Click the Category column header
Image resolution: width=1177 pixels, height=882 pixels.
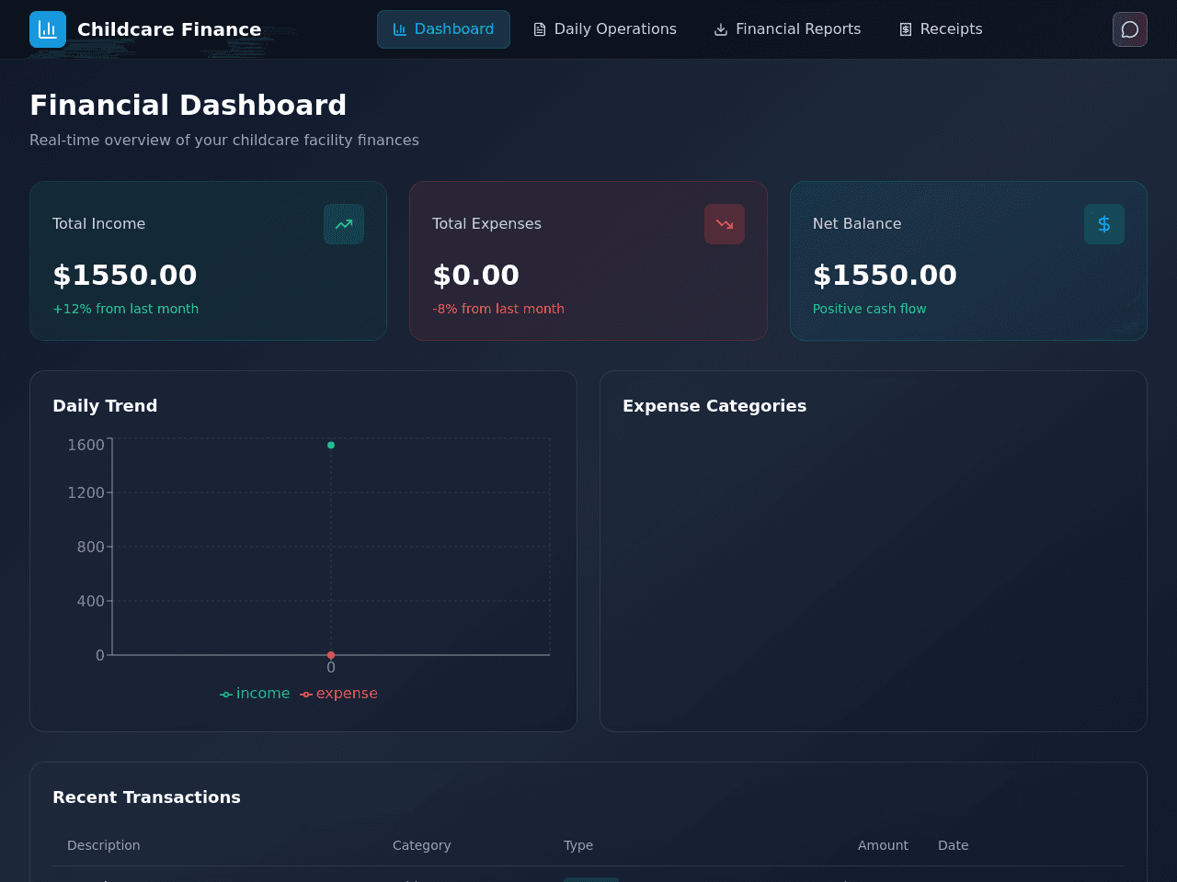[x=421, y=845]
